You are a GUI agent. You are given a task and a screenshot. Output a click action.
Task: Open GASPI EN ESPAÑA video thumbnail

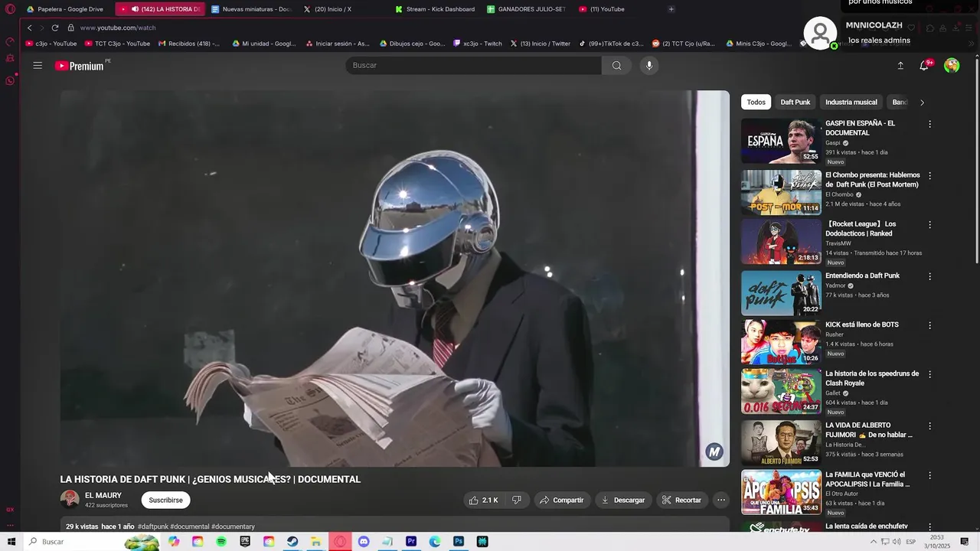[781, 141]
